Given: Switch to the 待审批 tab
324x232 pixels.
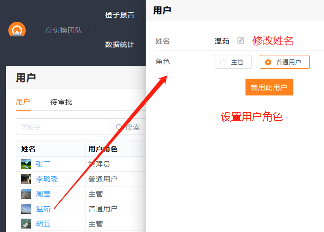Looking at the screenshot, I should pos(61,102).
